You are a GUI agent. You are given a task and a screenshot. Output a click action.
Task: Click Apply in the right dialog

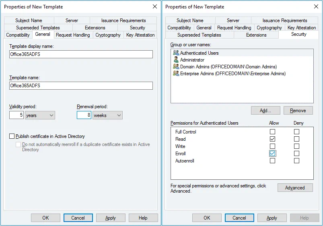272,218
